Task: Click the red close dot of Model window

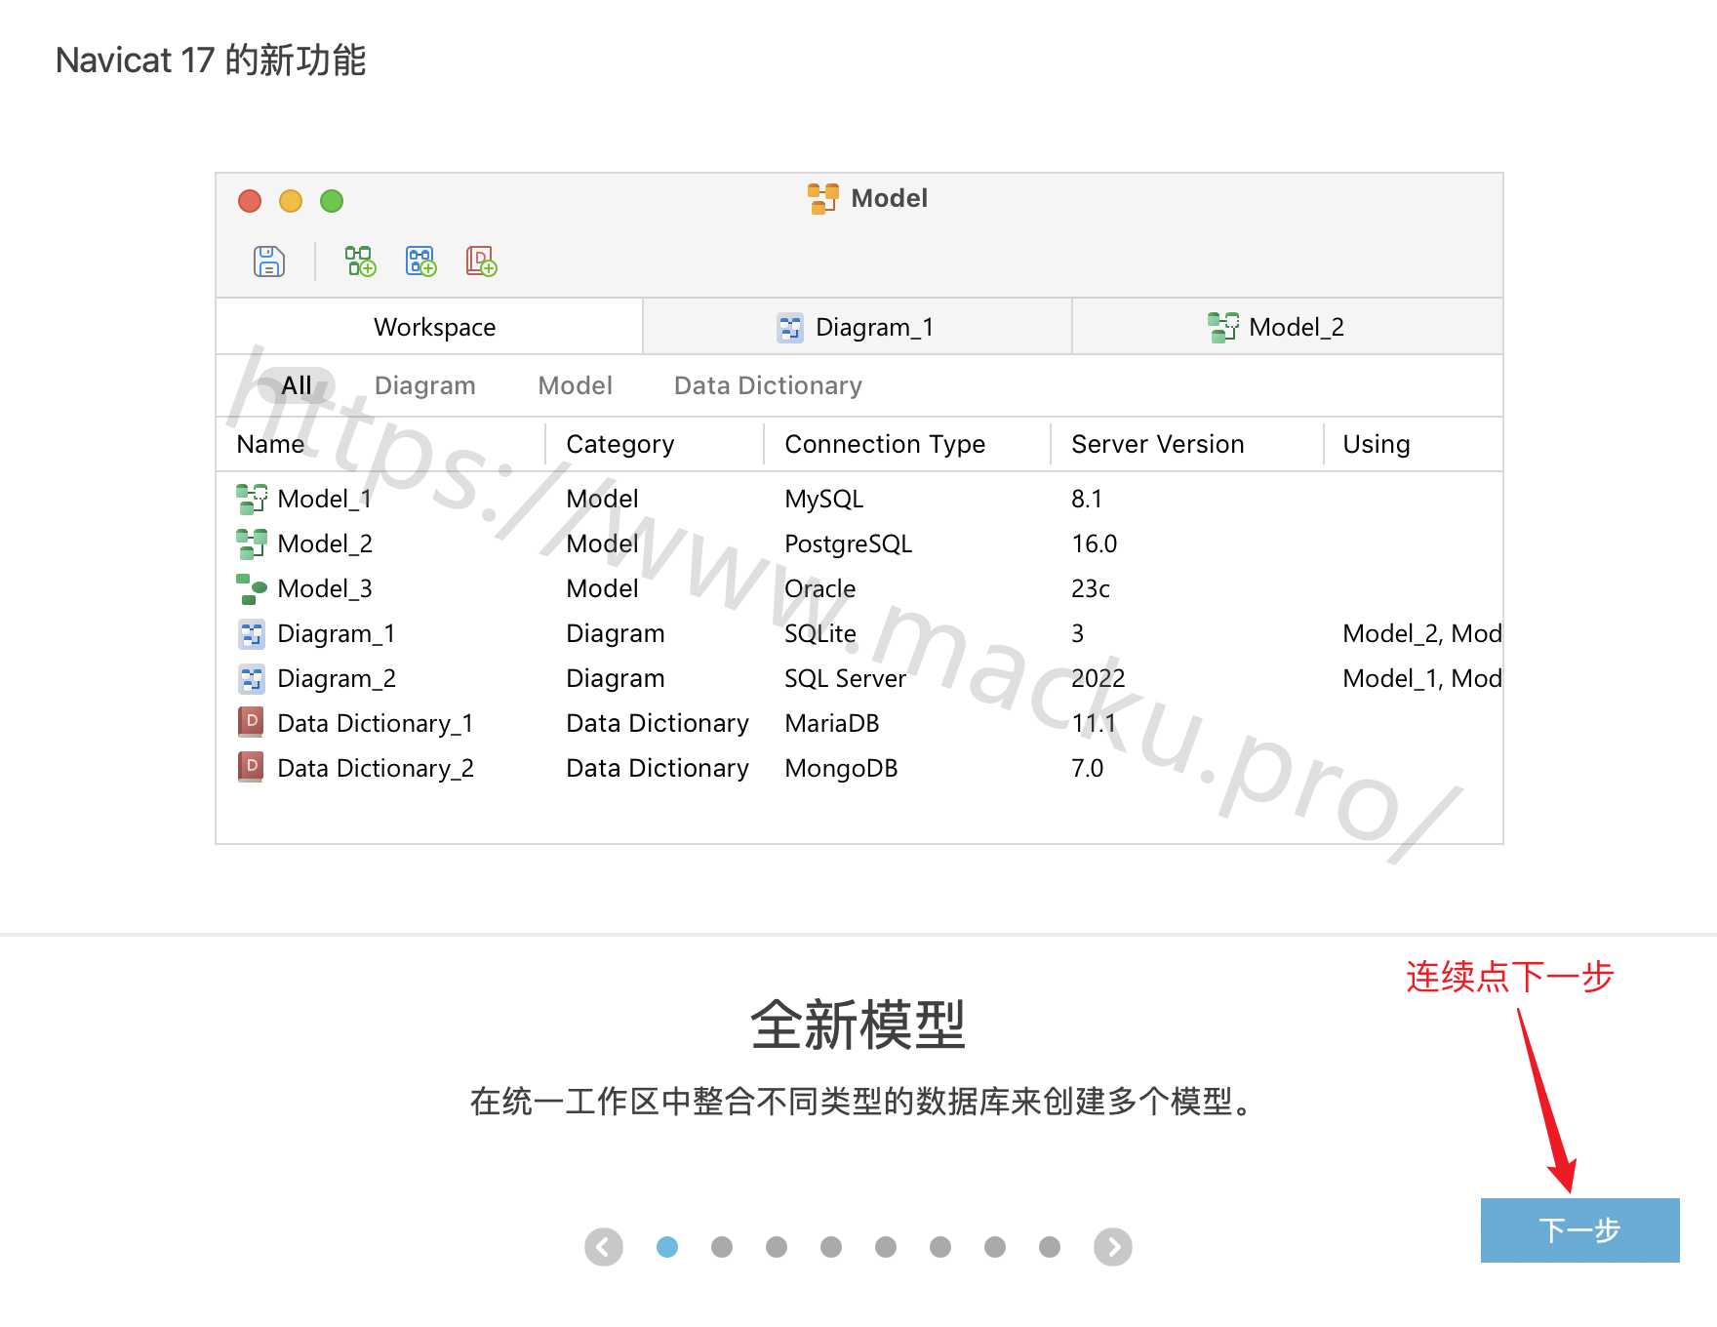Action: [x=250, y=201]
